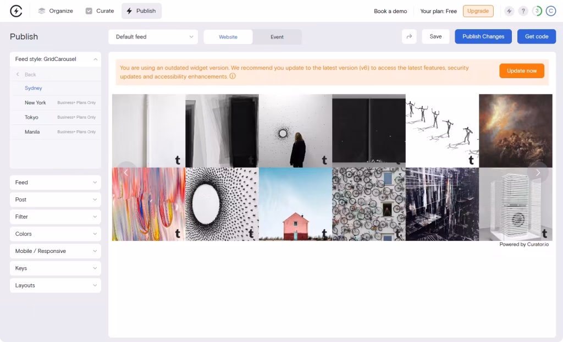Expand the Layouts section

(56, 285)
